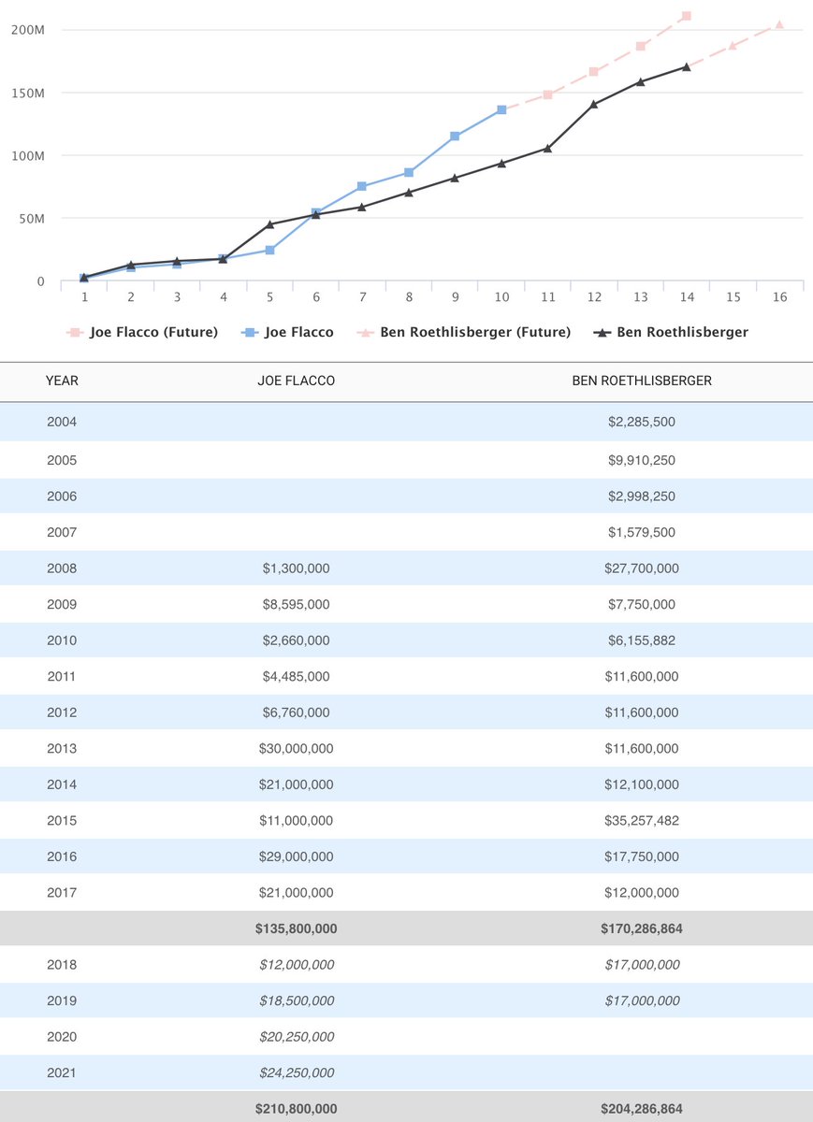
Task: Select the $170,286,864 subtotal
Action: click(641, 928)
